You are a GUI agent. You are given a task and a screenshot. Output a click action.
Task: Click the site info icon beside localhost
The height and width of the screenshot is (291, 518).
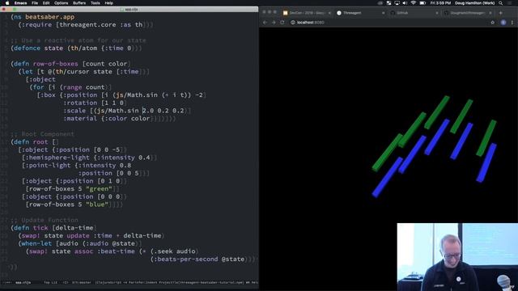coord(293,23)
